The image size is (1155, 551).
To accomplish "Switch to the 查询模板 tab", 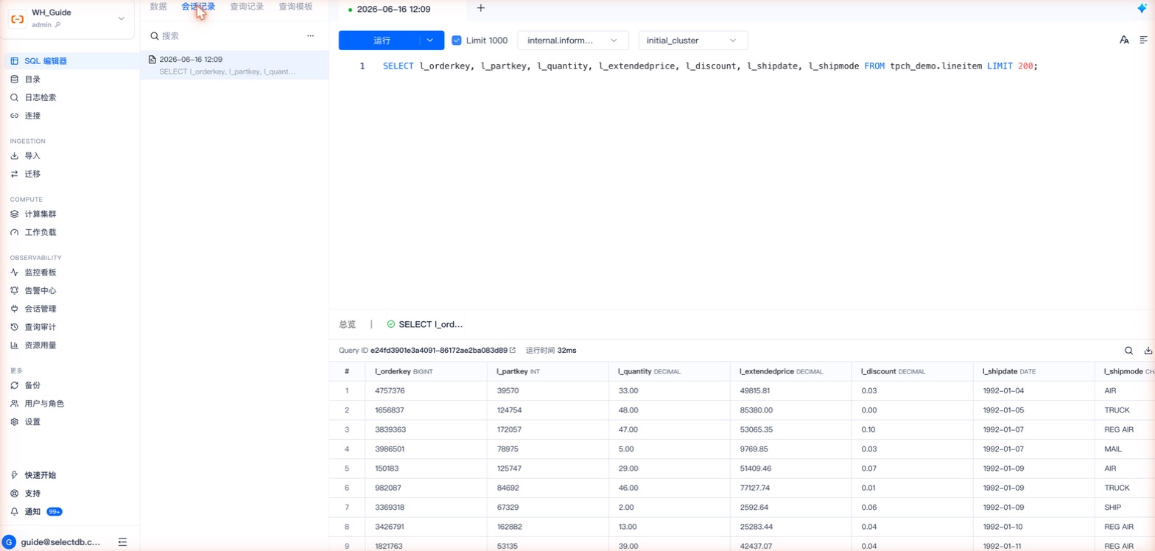I will click(x=295, y=7).
